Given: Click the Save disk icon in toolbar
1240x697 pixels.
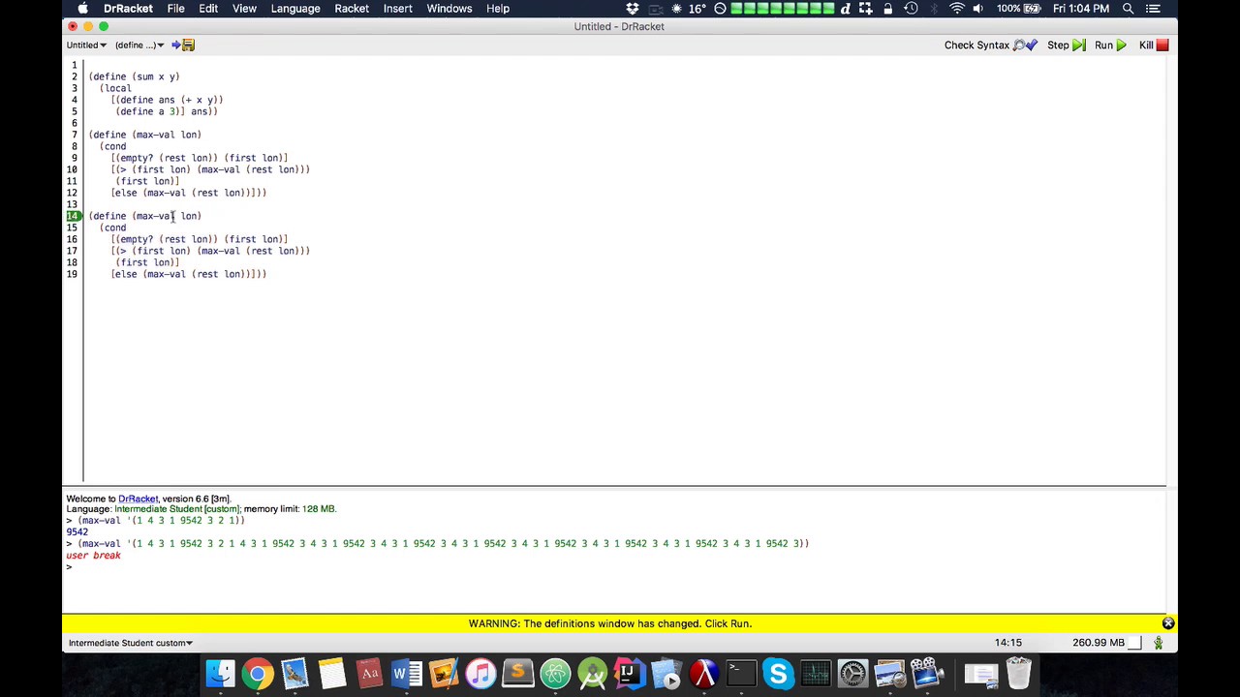Looking at the screenshot, I should (x=188, y=45).
